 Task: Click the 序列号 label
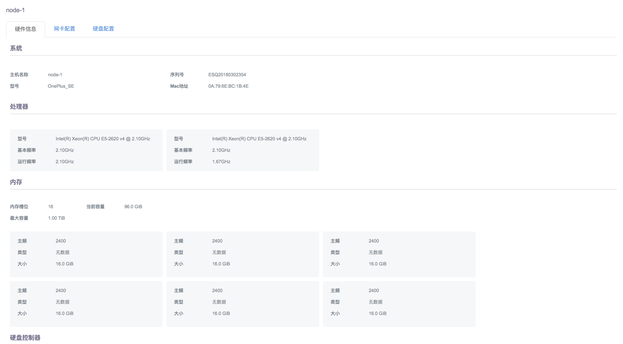tap(177, 75)
